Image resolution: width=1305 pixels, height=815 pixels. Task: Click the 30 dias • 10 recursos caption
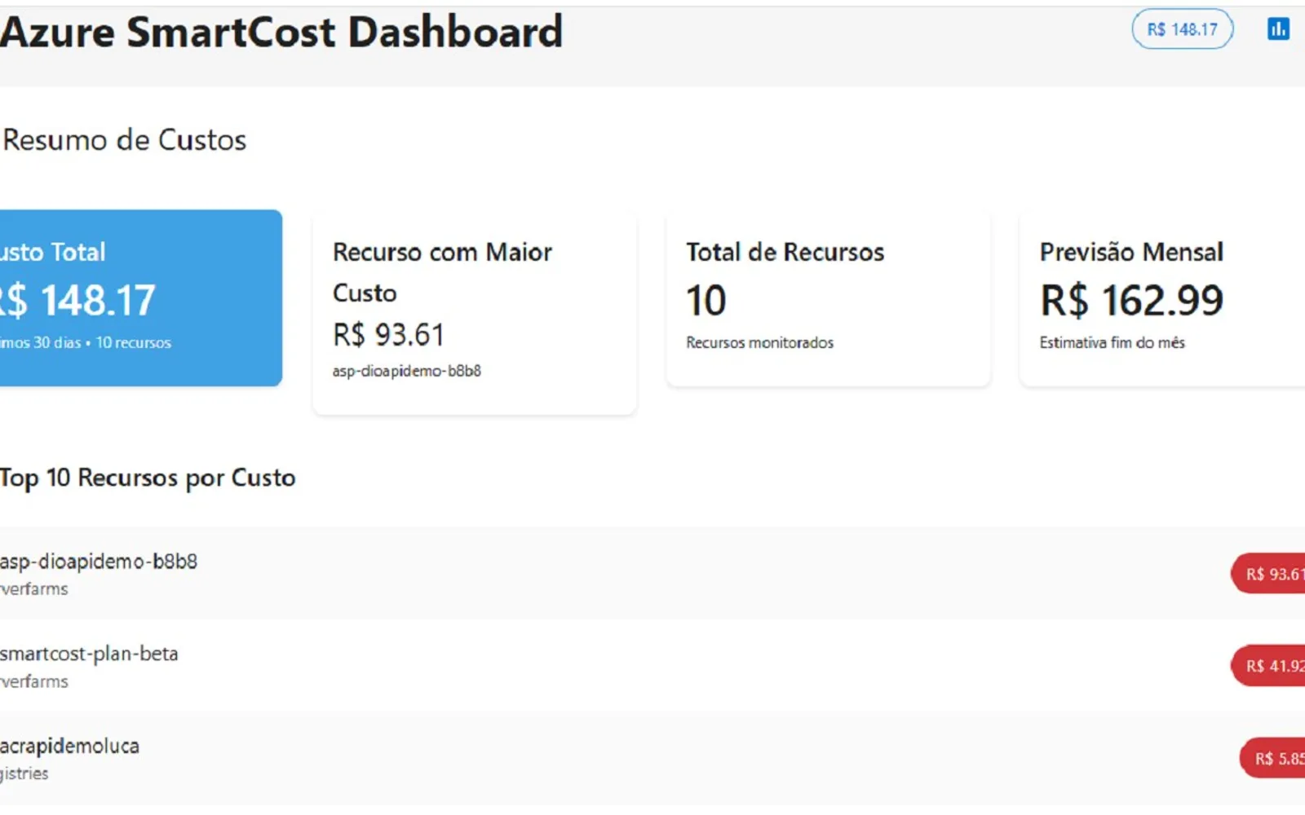pyautogui.click(x=86, y=343)
